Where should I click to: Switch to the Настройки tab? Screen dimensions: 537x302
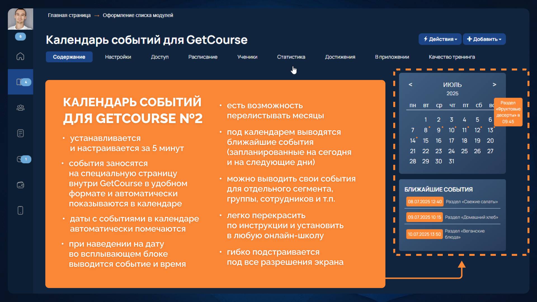(x=118, y=57)
